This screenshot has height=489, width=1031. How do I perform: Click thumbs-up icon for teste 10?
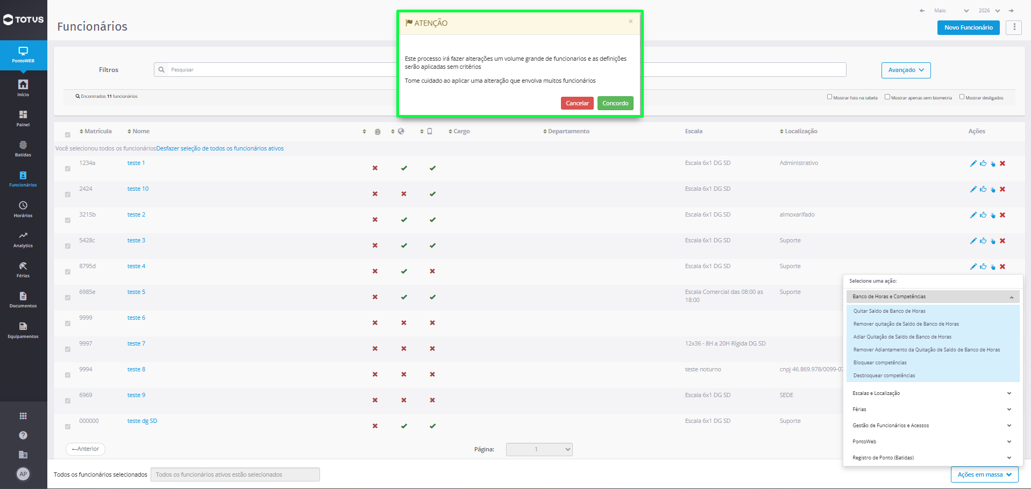coord(983,189)
